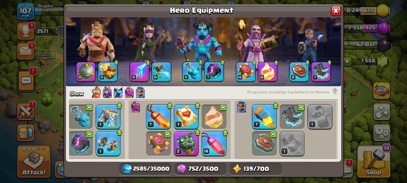Select Grand Warden's level 14 tome slot
Viewport: 407px width, 183px height.
tap(246, 72)
